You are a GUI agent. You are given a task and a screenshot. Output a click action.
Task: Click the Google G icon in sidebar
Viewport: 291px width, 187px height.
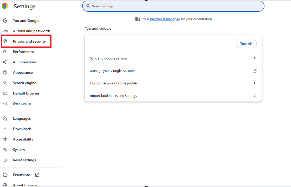coord(5,21)
